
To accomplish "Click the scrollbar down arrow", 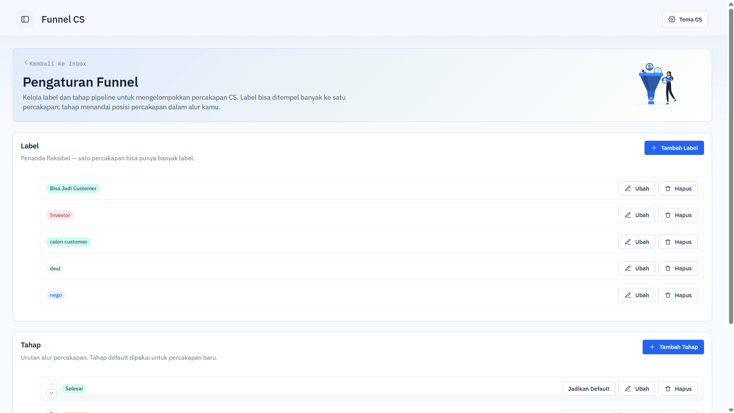I will tap(731, 410).
